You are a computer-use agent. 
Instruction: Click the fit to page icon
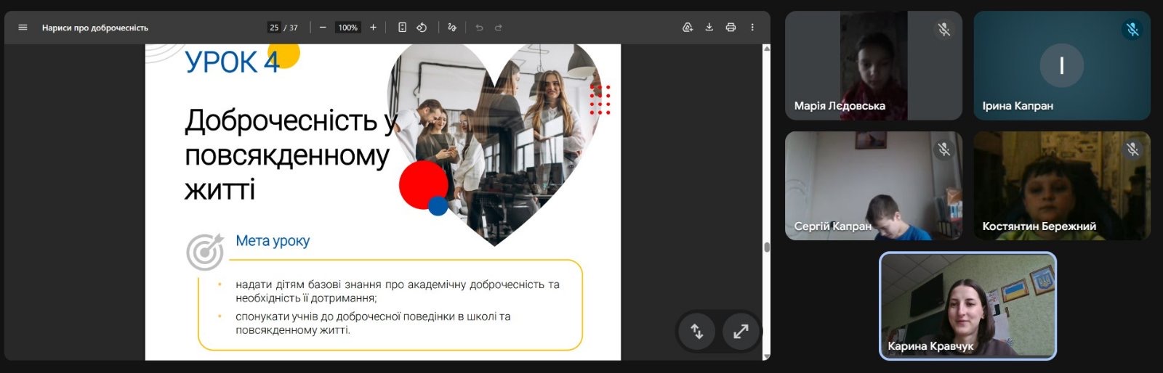402,28
